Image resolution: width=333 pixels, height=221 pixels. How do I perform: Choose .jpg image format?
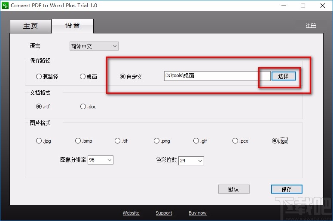(x=43, y=141)
